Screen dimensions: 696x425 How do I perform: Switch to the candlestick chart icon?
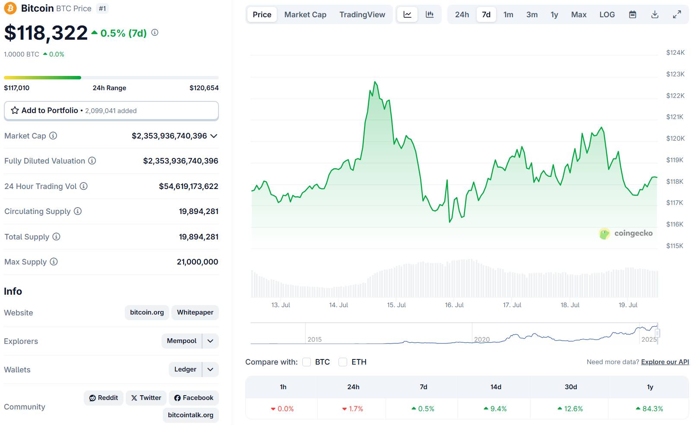point(430,15)
